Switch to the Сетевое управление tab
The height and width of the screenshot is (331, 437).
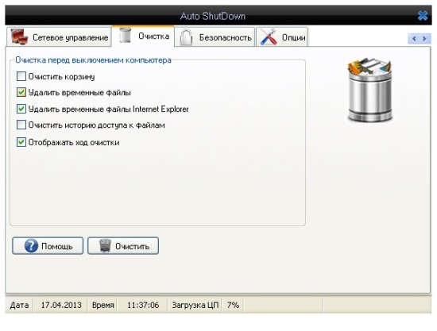pos(59,37)
